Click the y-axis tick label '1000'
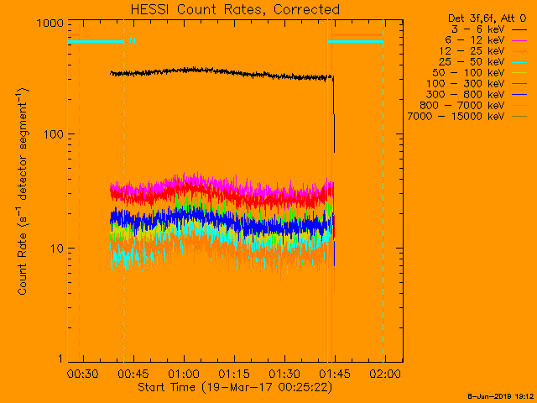Image resolution: width=537 pixels, height=403 pixels. pyautogui.click(x=50, y=24)
